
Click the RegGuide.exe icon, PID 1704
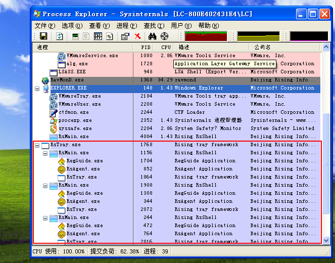(62, 161)
